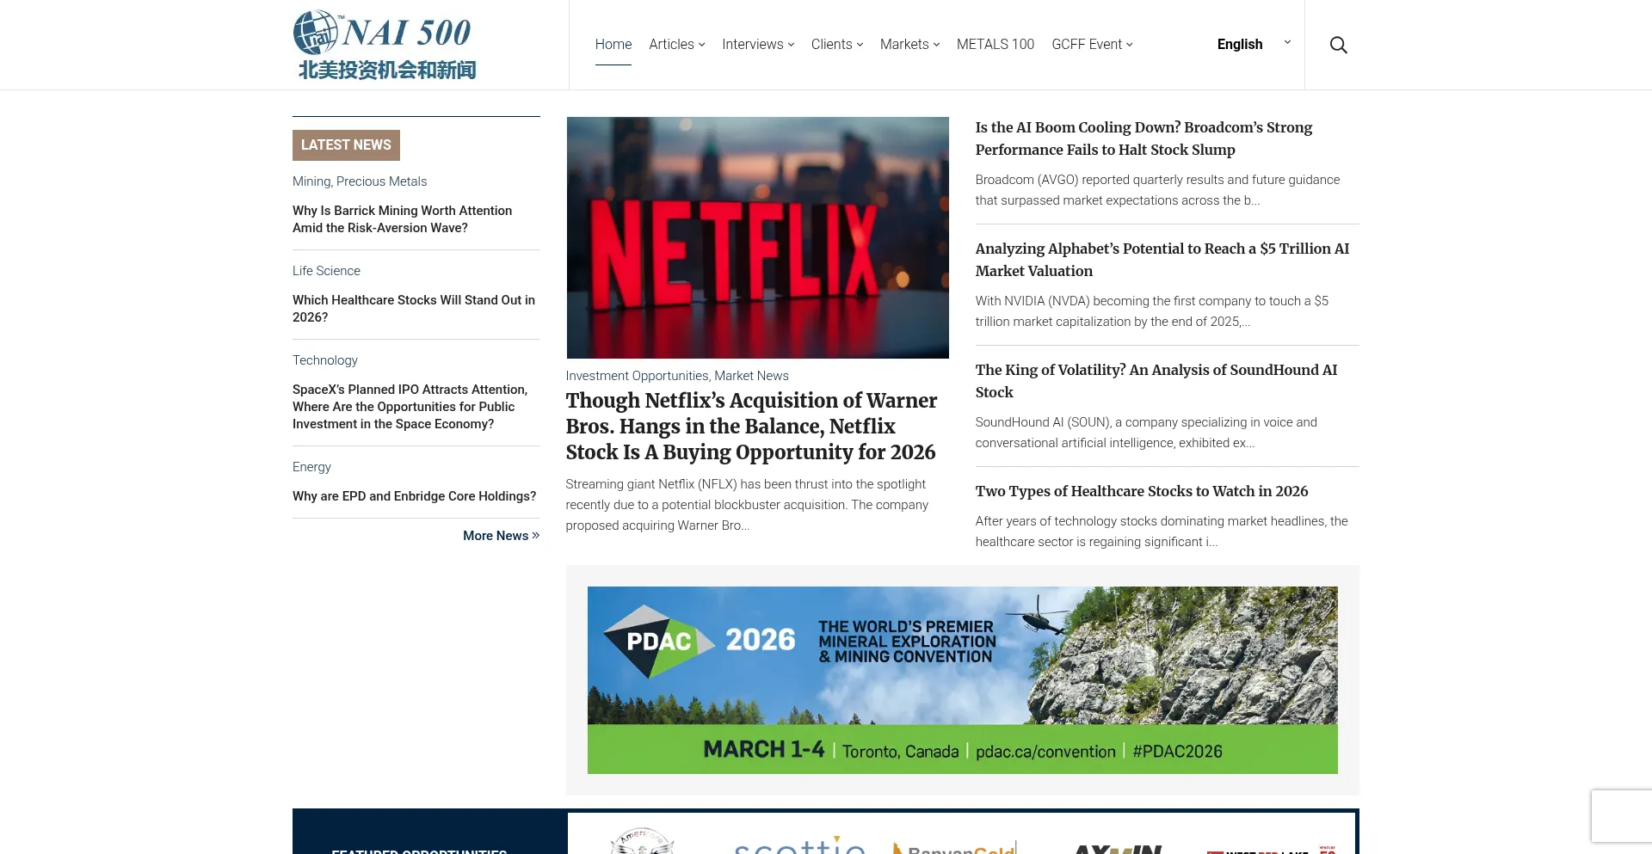Click the NAI 500 logo

tap(385, 45)
